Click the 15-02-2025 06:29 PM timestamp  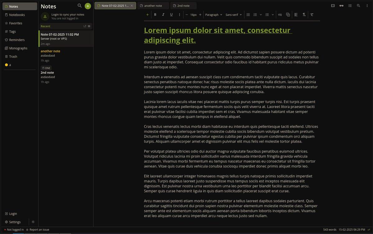(352, 230)
